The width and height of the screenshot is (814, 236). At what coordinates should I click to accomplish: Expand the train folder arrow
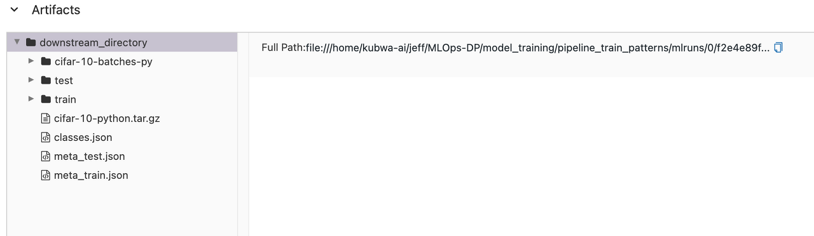coord(31,99)
